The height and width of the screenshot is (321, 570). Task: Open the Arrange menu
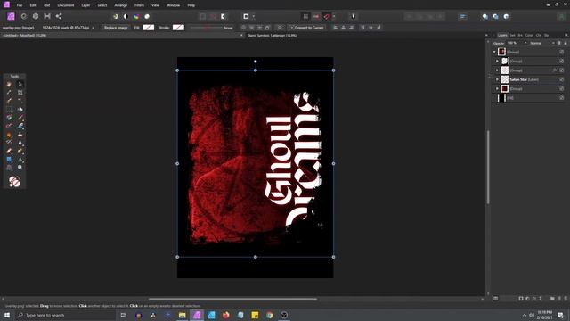121,5
